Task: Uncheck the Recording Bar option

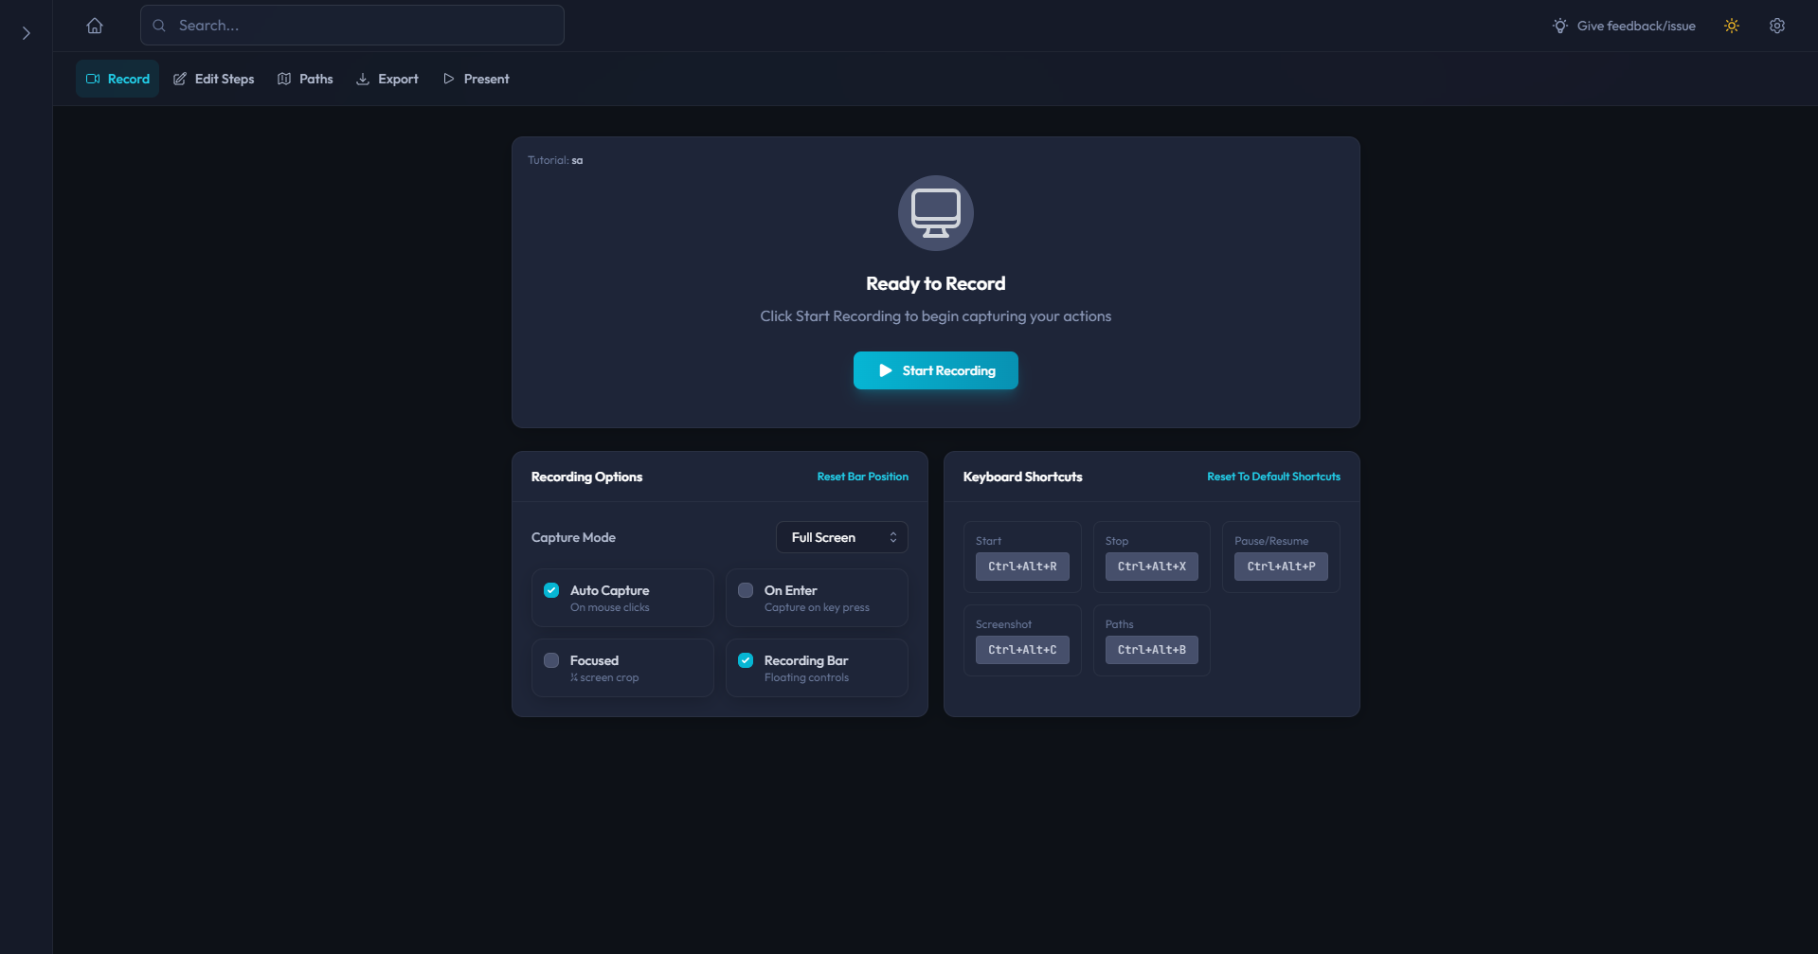Action: pyautogui.click(x=746, y=660)
